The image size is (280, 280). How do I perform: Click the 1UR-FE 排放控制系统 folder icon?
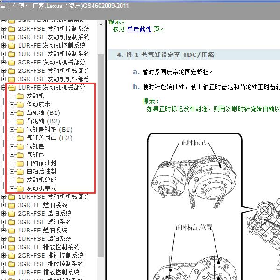click(x=12, y=273)
